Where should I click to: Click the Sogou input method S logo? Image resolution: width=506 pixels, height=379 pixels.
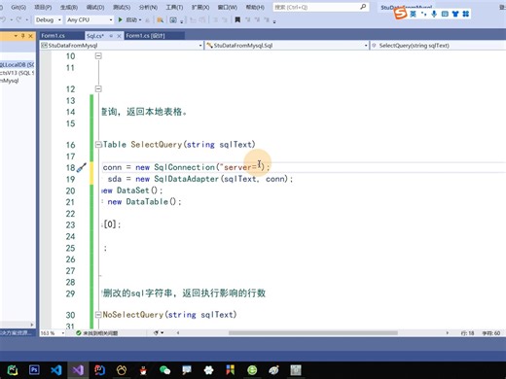400,14
